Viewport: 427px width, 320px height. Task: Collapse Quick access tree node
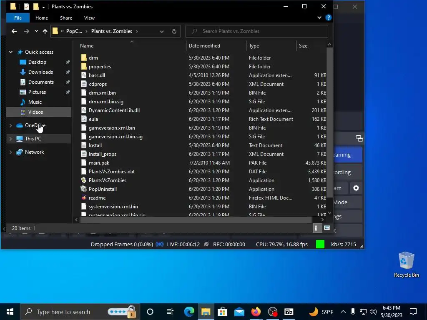click(x=10, y=52)
